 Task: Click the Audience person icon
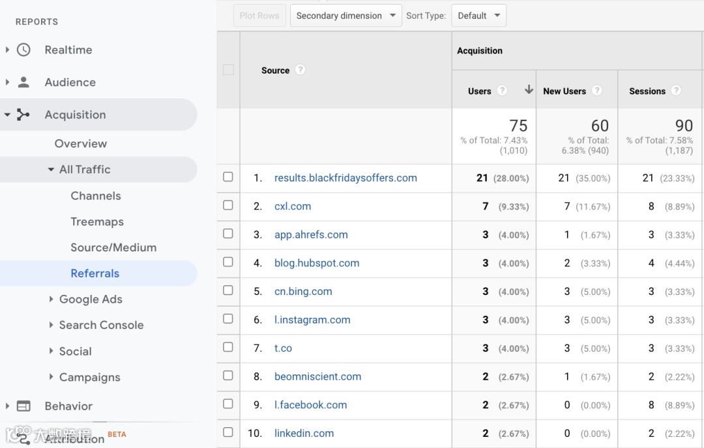tap(23, 82)
